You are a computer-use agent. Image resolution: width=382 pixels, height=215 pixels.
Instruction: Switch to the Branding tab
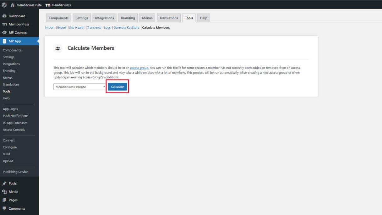(x=128, y=18)
